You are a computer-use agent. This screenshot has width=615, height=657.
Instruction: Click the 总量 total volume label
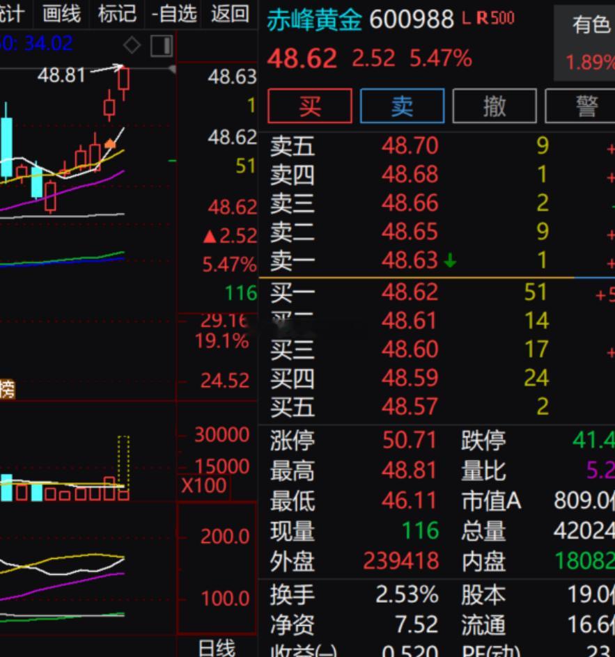click(x=483, y=531)
